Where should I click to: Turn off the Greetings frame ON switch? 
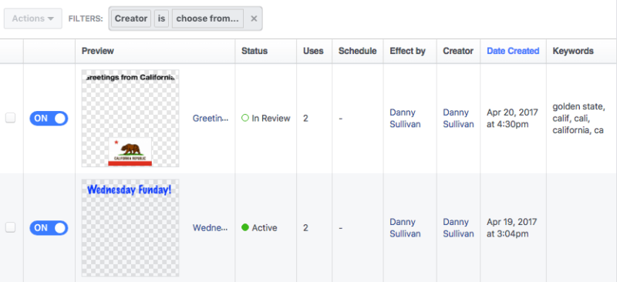pyautogui.click(x=49, y=119)
